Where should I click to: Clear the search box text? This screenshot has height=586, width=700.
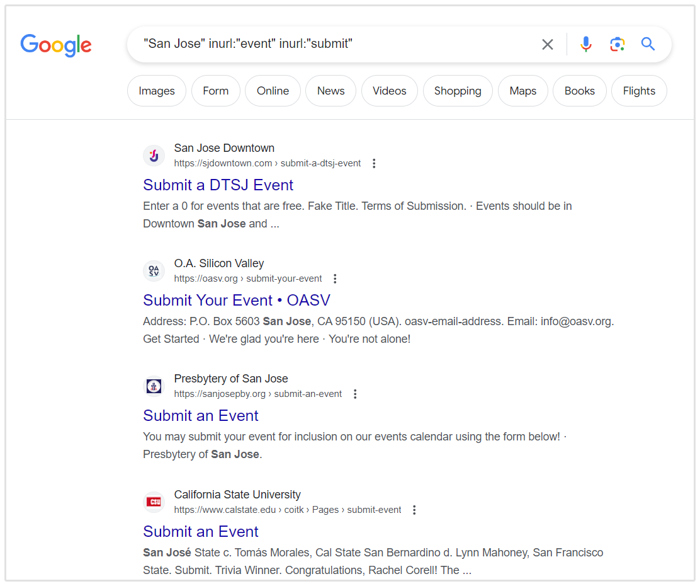coord(548,44)
